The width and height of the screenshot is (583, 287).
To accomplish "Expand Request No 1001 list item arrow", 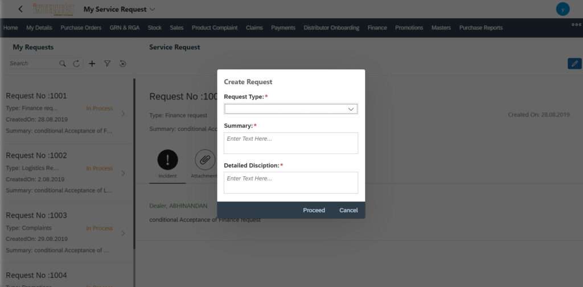I will [124, 114].
